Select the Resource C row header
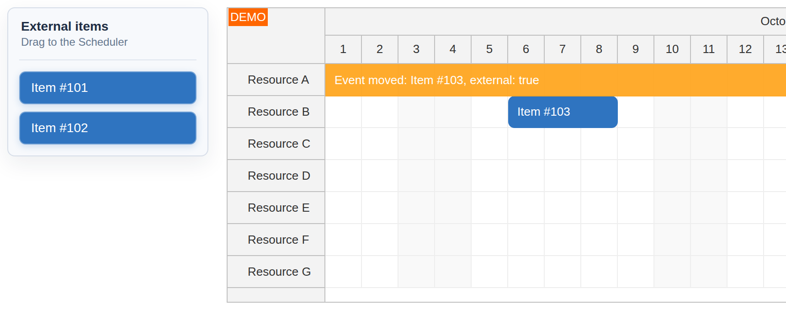Screen dimensions: 786x310 pos(276,144)
